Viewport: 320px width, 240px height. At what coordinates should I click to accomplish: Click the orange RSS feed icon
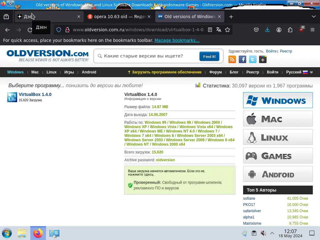coord(232,59)
